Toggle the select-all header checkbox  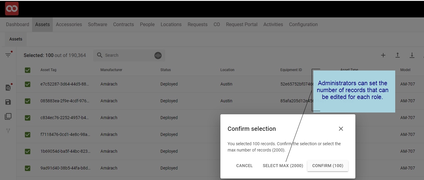click(28, 70)
